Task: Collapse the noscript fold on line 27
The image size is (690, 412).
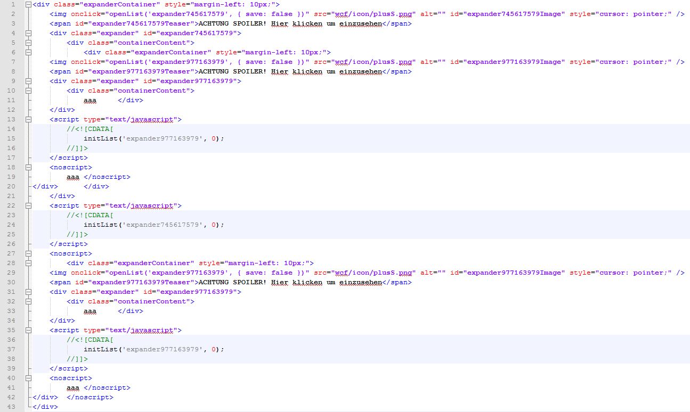Action: click(x=28, y=253)
